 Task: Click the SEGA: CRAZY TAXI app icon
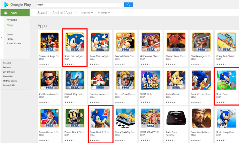pyautogui.click(x=151, y=118)
